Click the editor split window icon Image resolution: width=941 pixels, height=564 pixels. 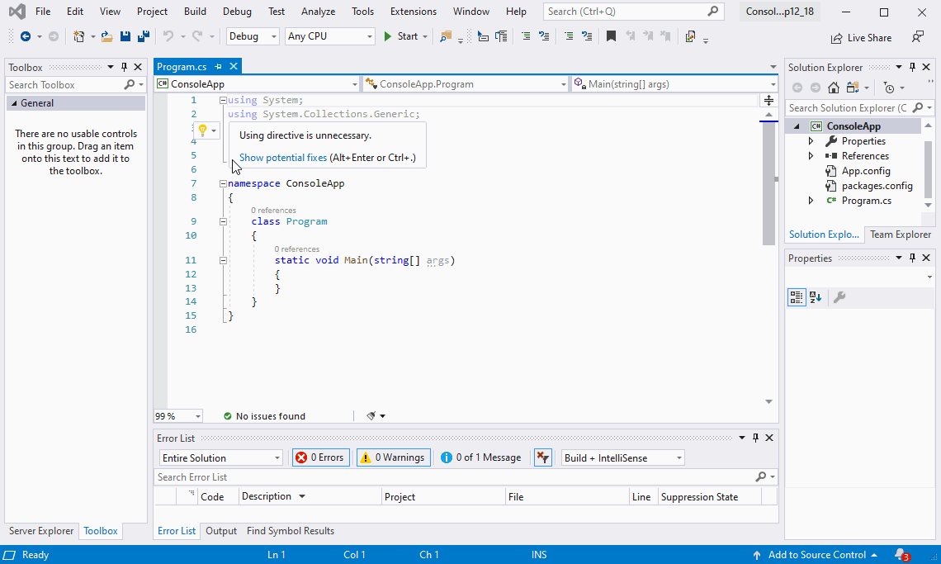(768, 100)
